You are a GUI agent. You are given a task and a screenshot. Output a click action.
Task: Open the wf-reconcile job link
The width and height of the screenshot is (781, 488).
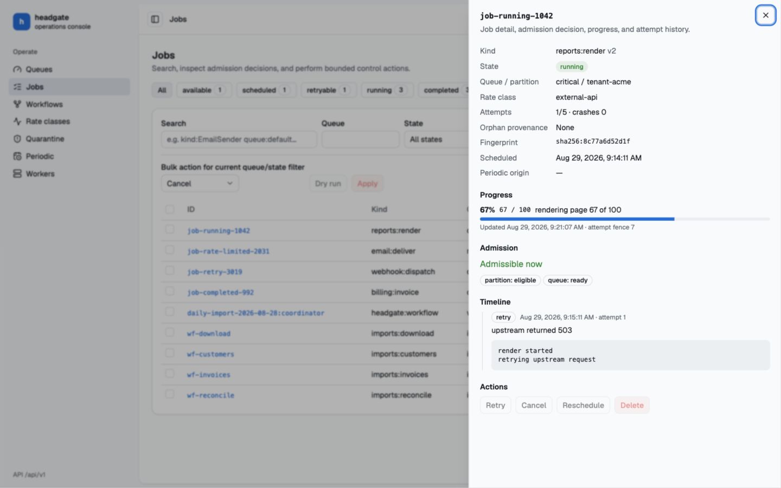click(210, 395)
